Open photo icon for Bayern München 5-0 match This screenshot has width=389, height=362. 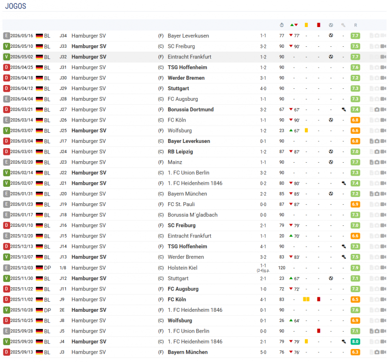coord(377,352)
